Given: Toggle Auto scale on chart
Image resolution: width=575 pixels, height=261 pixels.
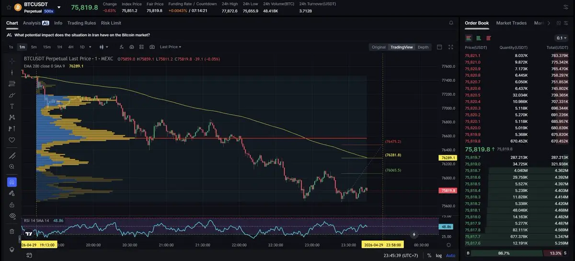Looking at the screenshot, I should (450, 256).
